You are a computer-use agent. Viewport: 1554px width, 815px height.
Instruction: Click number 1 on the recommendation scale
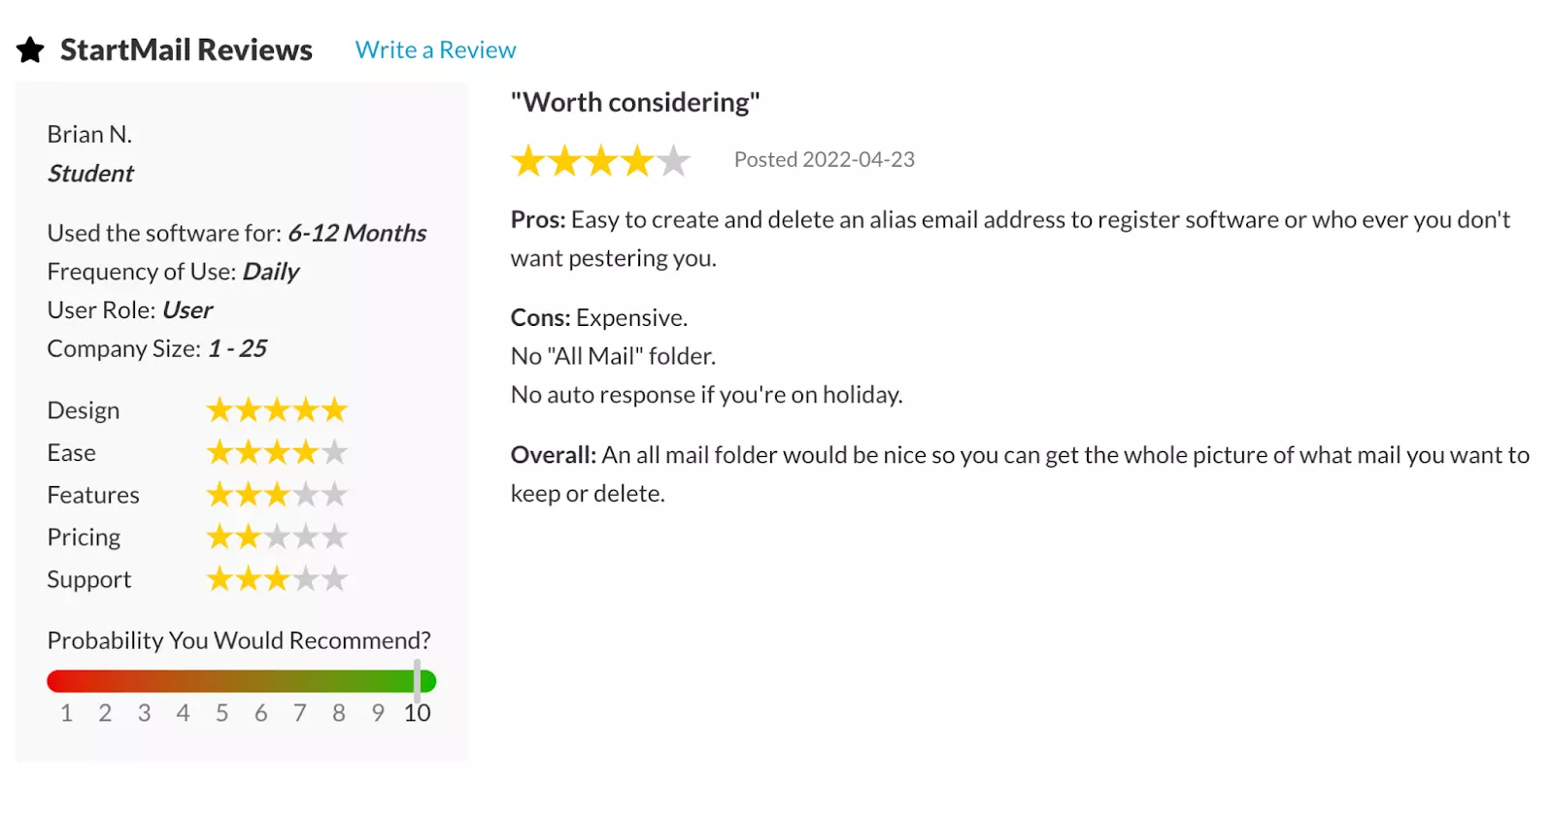pyautogui.click(x=66, y=713)
